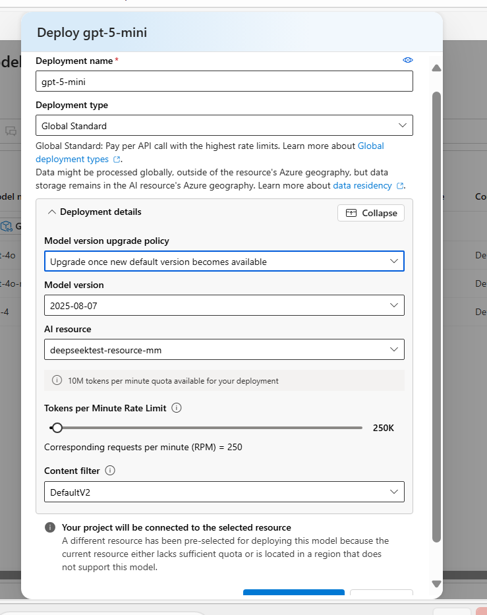This screenshot has height=615, width=487.
Task: Click the Content filter info icon
Action: tap(110, 470)
